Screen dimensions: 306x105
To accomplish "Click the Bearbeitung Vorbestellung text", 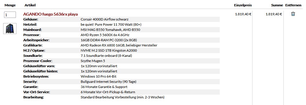I will pos(122,97).
